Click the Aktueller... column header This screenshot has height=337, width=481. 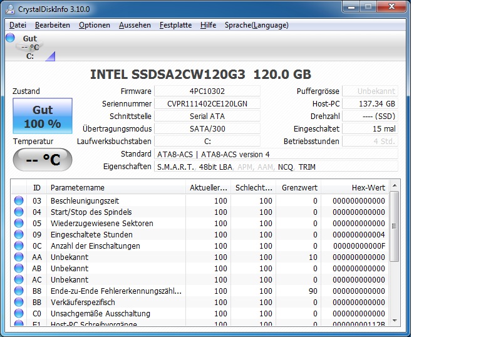point(209,187)
